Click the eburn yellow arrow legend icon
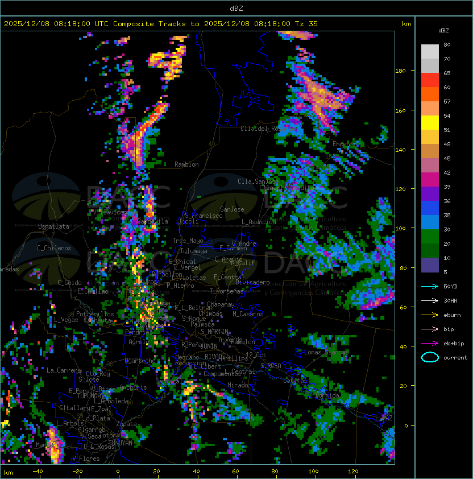Image resolution: width=473 pixels, height=479 pixels. (430, 315)
